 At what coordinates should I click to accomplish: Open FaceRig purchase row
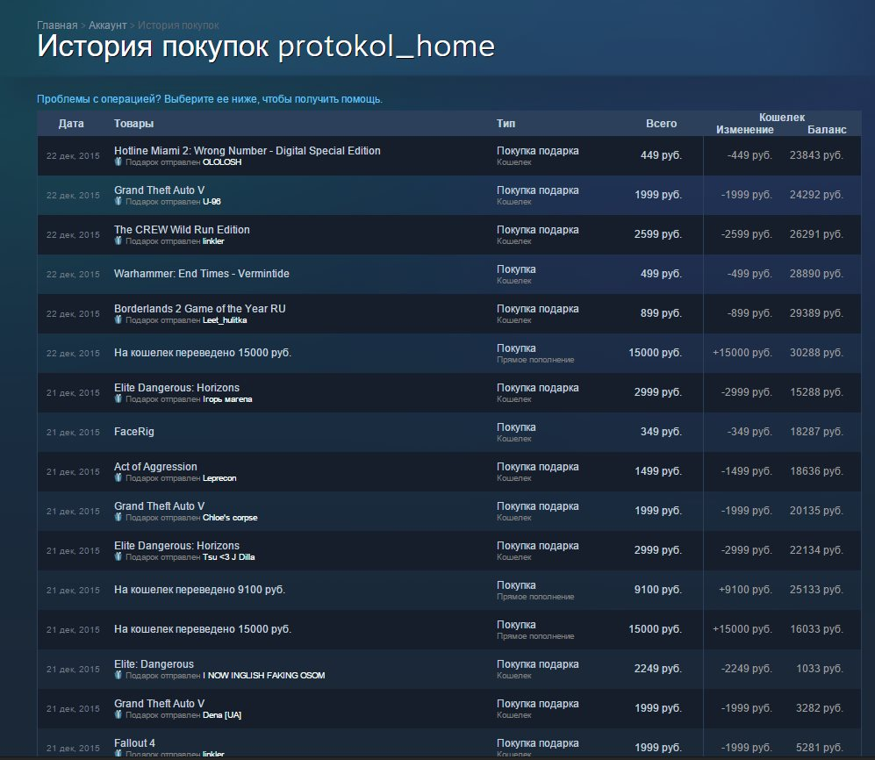[x=448, y=432]
